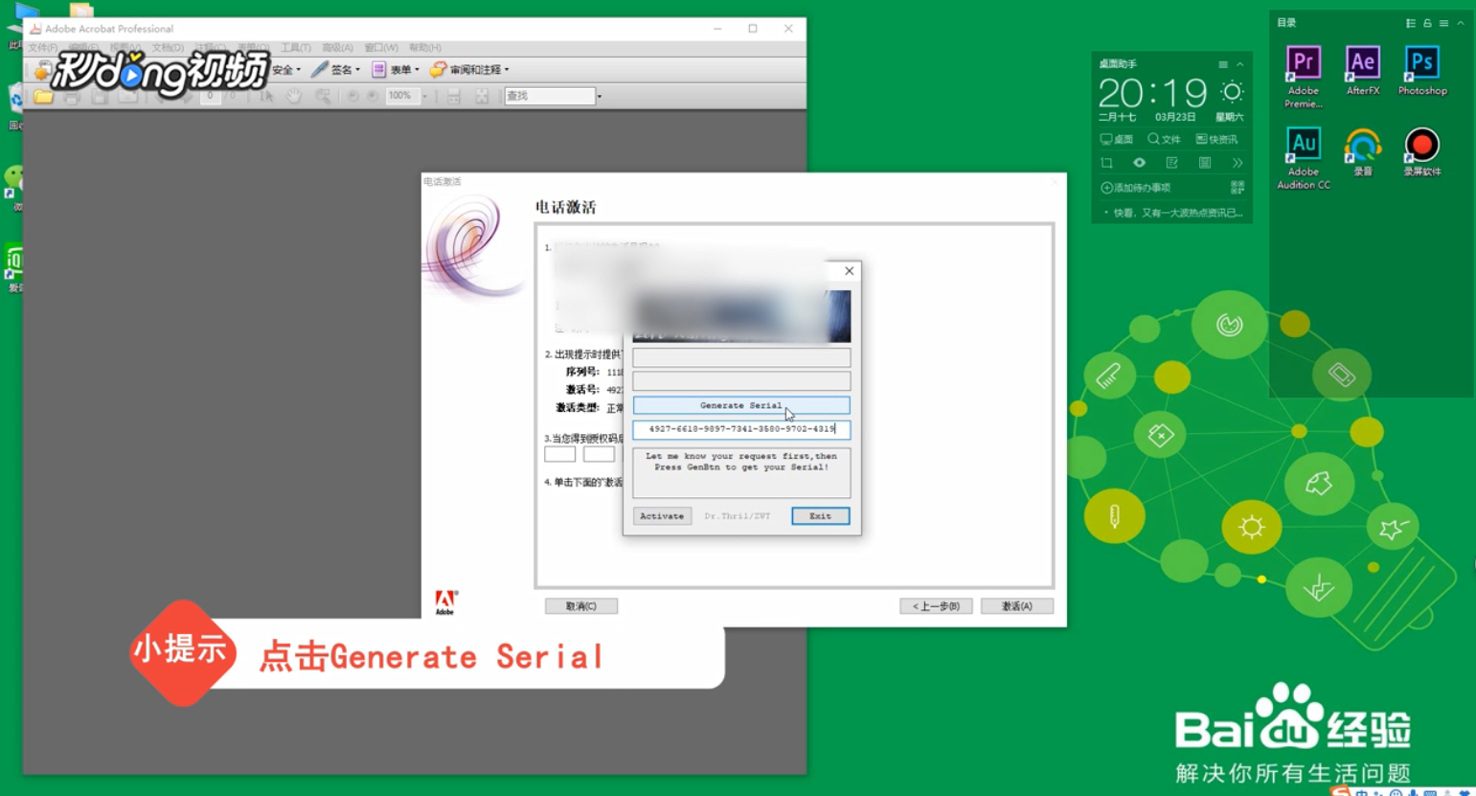Launch Photoshop from the desktop panel
Image resolution: width=1476 pixels, height=796 pixels.
(1421, 64)
